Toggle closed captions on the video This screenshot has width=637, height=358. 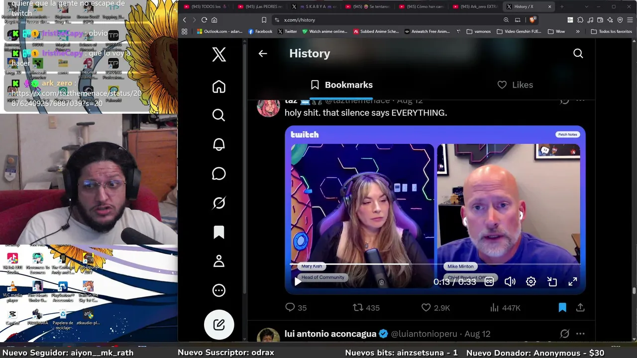click(x=489, y=282)
